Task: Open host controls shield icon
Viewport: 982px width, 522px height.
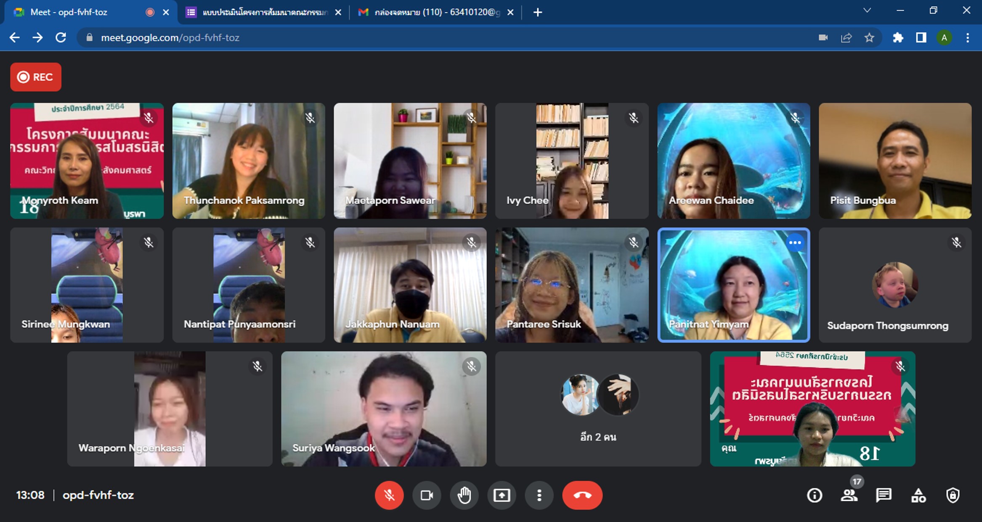Action: pyautogui.click(x=953, y=496)
